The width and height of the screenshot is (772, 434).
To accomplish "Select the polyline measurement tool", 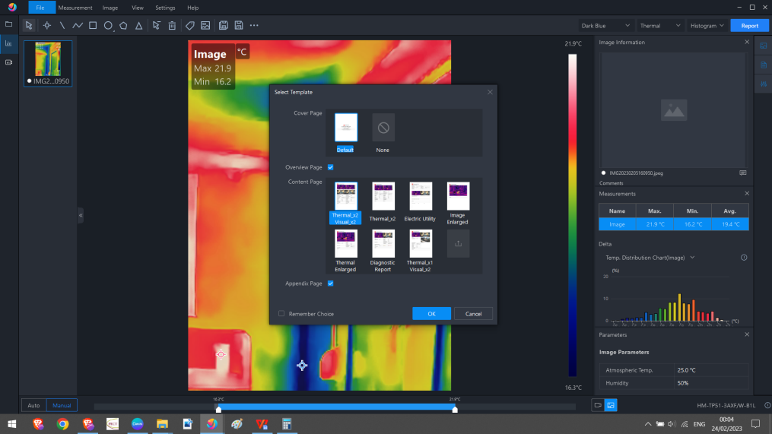I will coord(78,25).
